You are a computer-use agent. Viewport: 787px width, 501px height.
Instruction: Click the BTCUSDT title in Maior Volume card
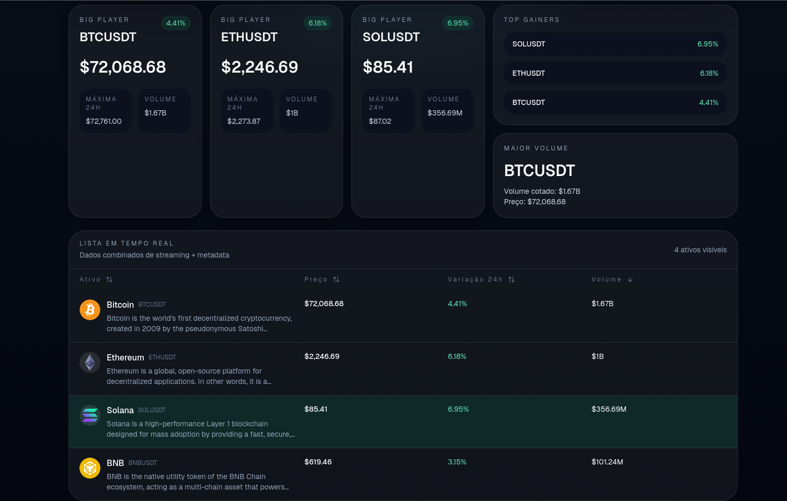tap(540, 171)
